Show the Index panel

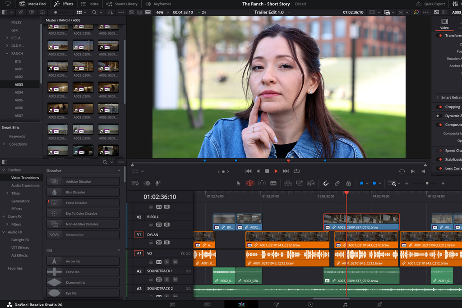tap(90, 4)
